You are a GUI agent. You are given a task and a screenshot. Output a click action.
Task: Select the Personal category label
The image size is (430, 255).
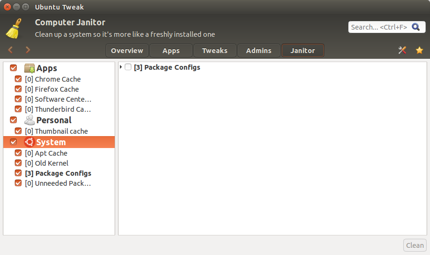point(54,120)
